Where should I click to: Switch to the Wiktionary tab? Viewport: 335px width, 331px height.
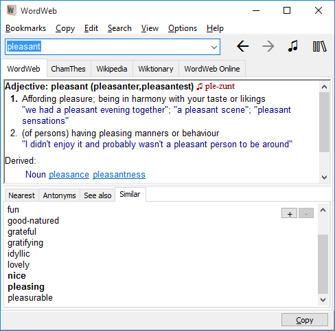click(156, 69)
